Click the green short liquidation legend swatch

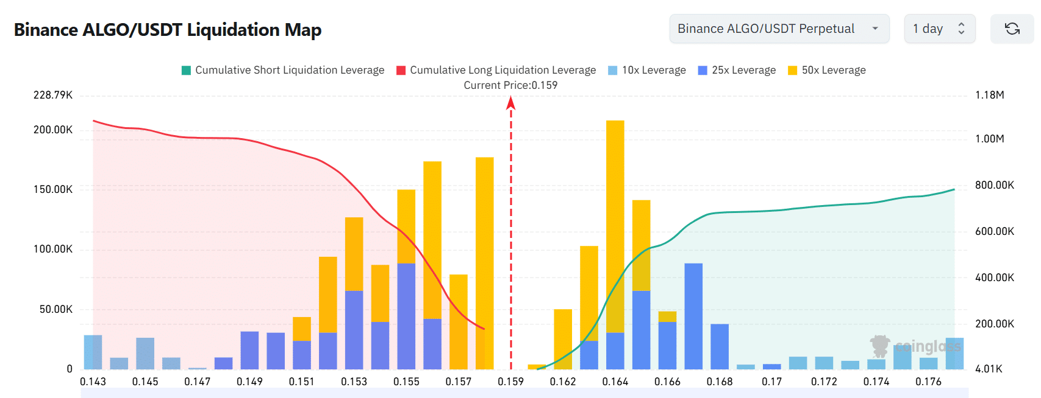coord(187,71)
